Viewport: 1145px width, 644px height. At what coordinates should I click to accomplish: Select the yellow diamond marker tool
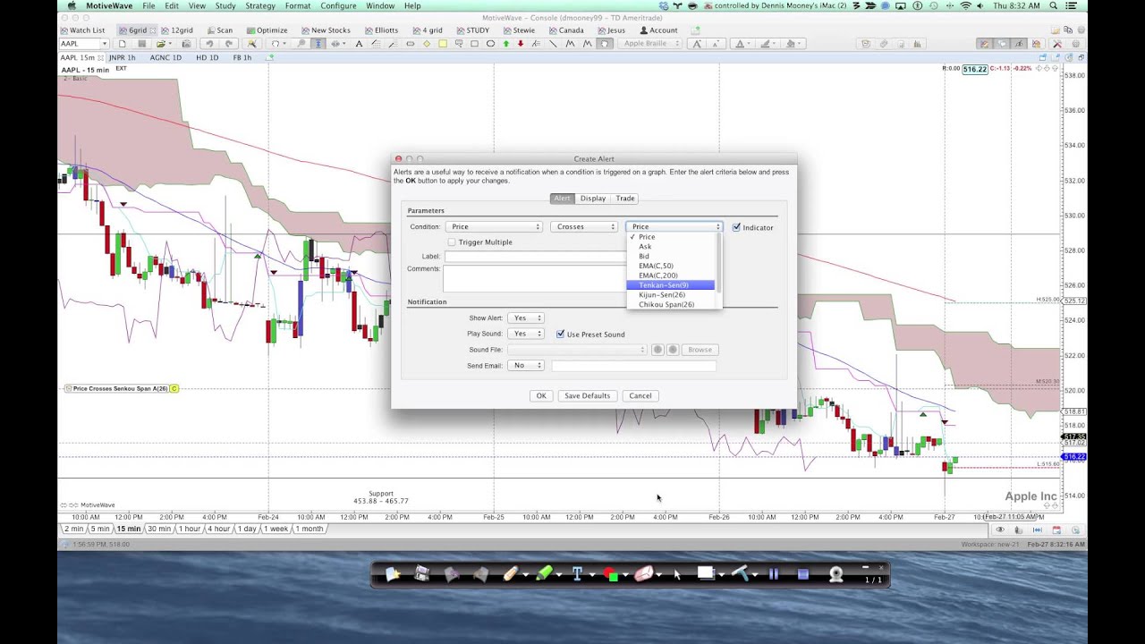(x=427, y=43)
